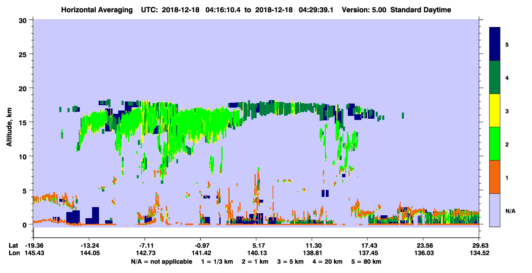The image size is (532, 273).
Task: Click the 30 altitude axis label
Action: [x=23, y=20]
